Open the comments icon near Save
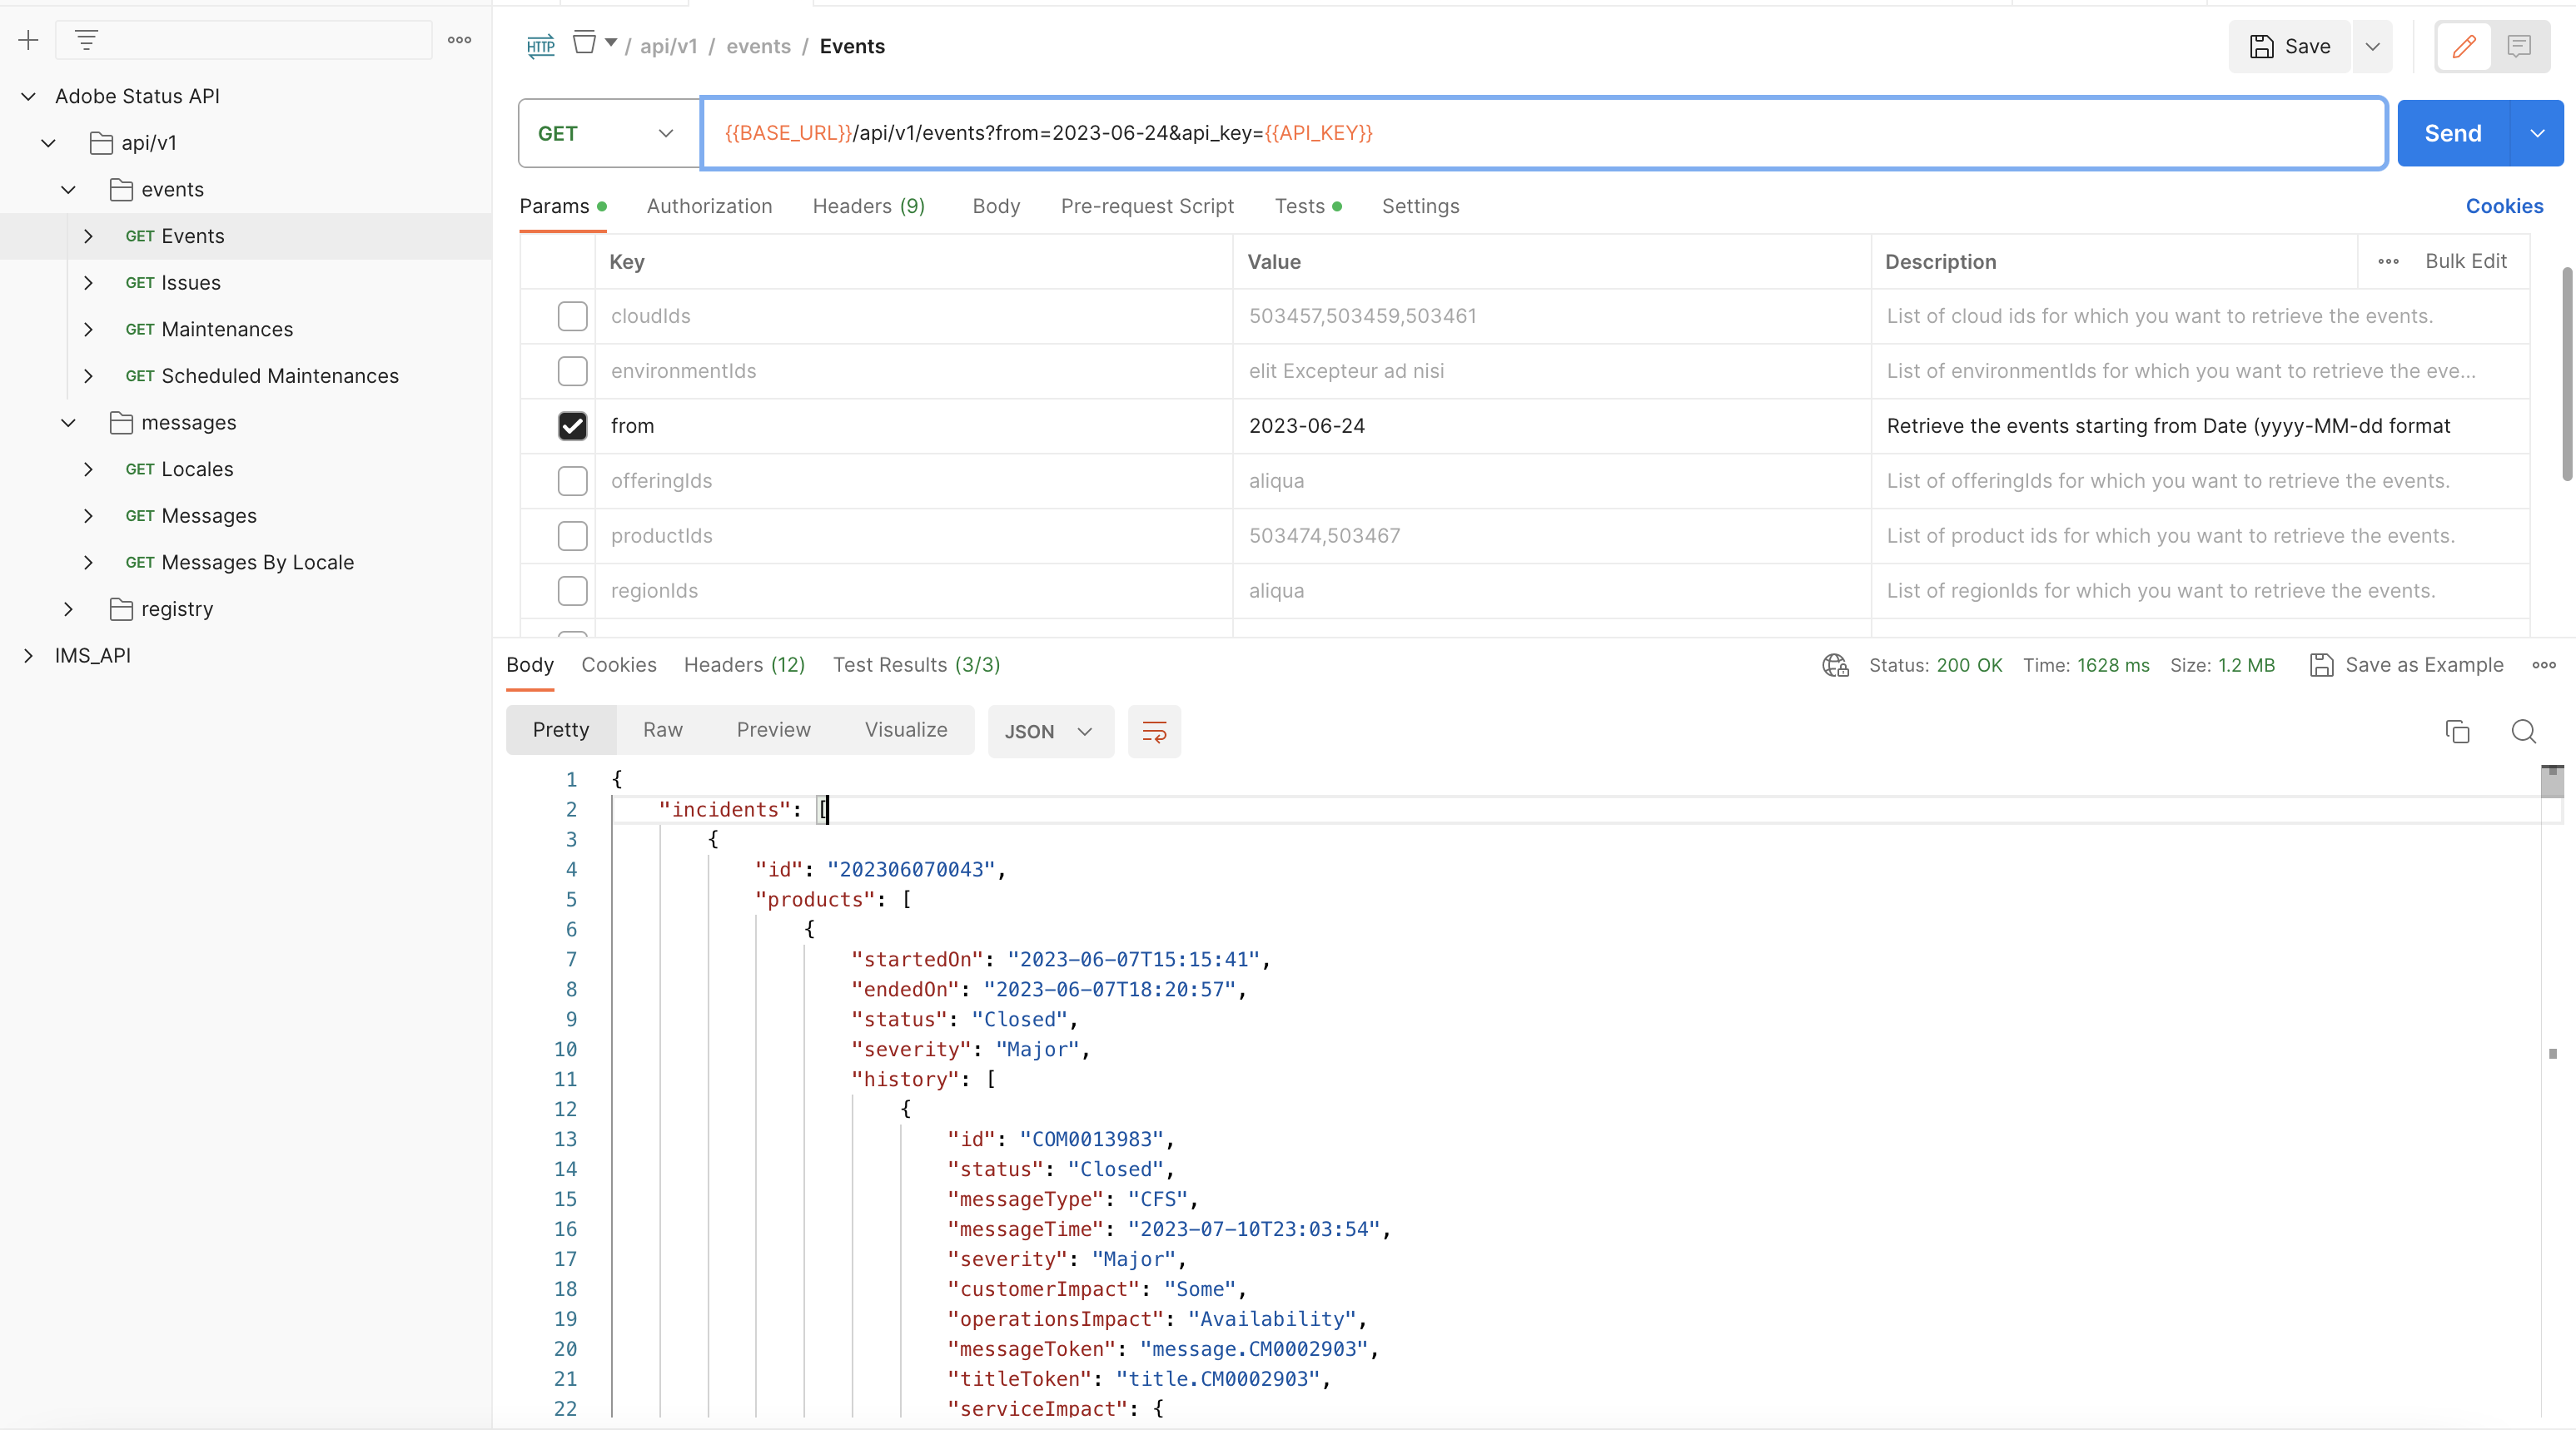Viewport: 2576px width, 1430px height. 2519,46
